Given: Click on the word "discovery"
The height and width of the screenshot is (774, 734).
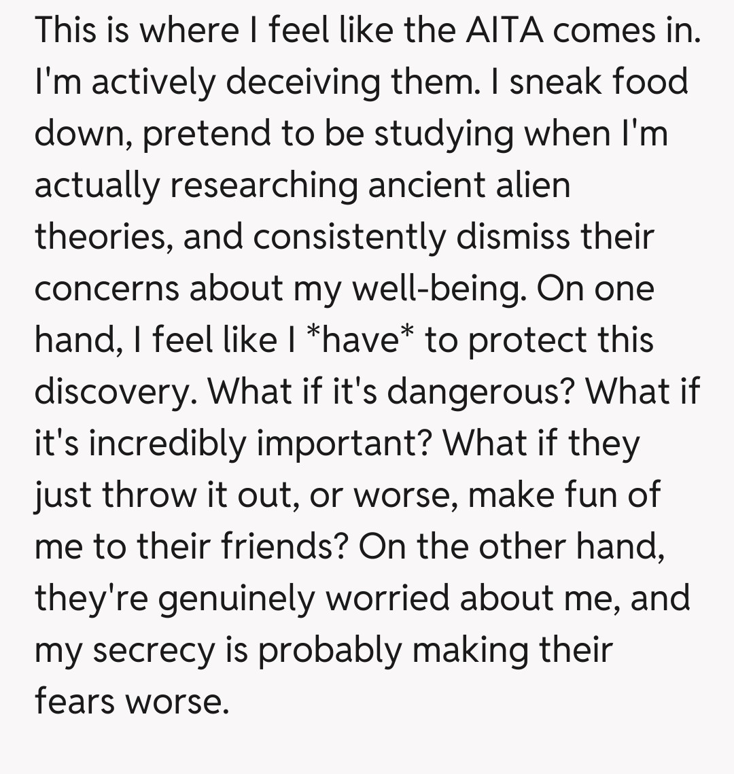Looking at the screenshot, I should 116,391.
